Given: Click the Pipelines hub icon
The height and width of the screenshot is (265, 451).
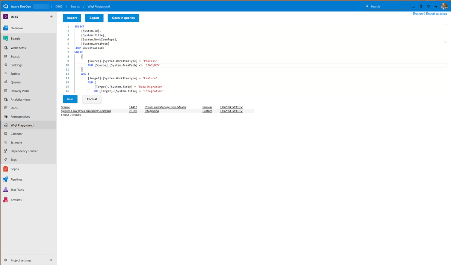Looking at the screenshot, I should [6, 179].
